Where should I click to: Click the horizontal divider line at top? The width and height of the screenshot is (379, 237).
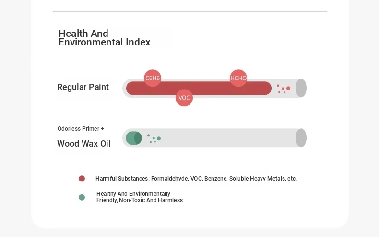(190, 11)
